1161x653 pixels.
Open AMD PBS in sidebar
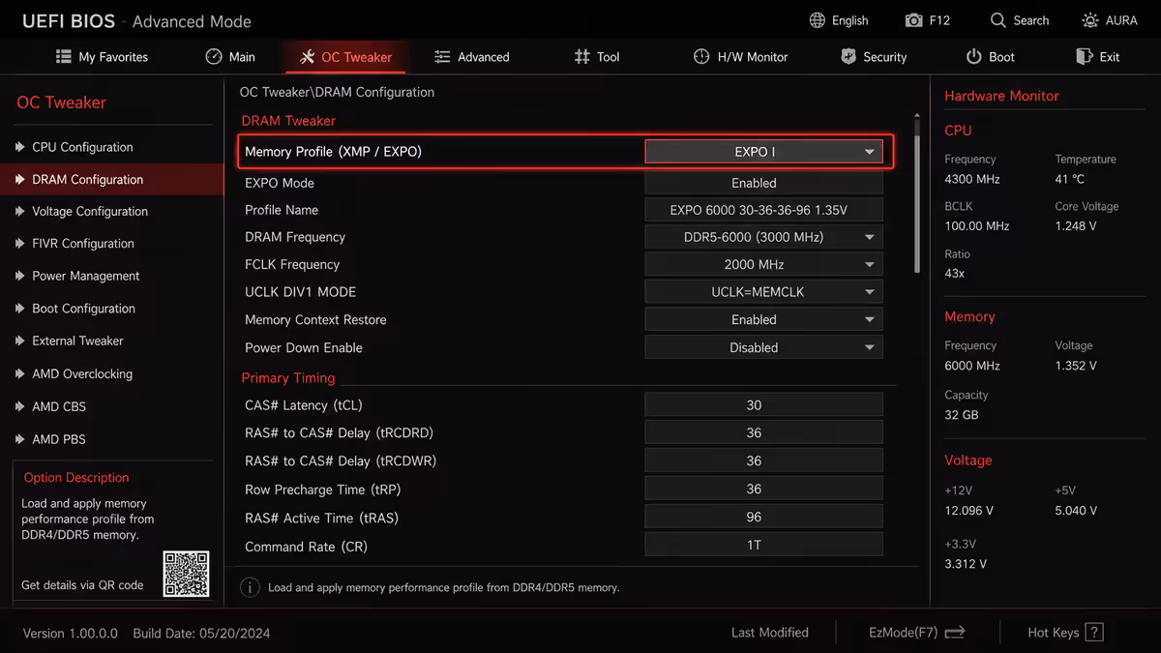tap(111, 439)
